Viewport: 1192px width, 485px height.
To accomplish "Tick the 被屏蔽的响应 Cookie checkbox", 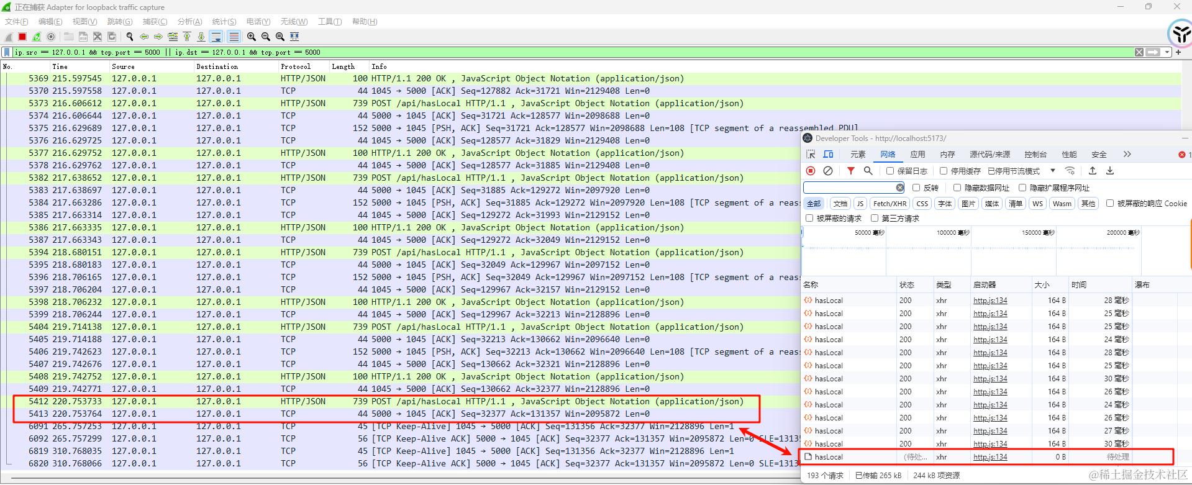I will tap(1110, 203).
